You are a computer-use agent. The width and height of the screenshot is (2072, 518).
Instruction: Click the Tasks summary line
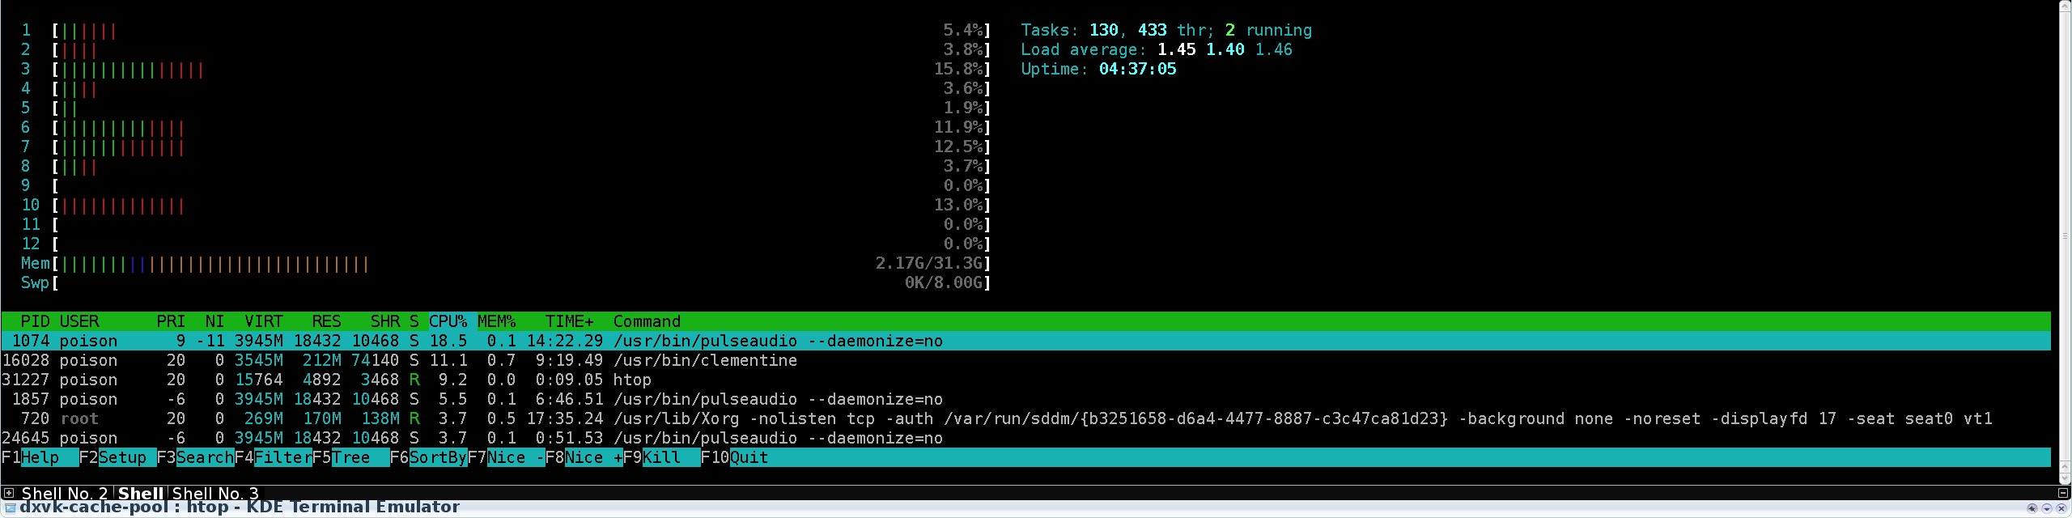tap(1166, 30)
